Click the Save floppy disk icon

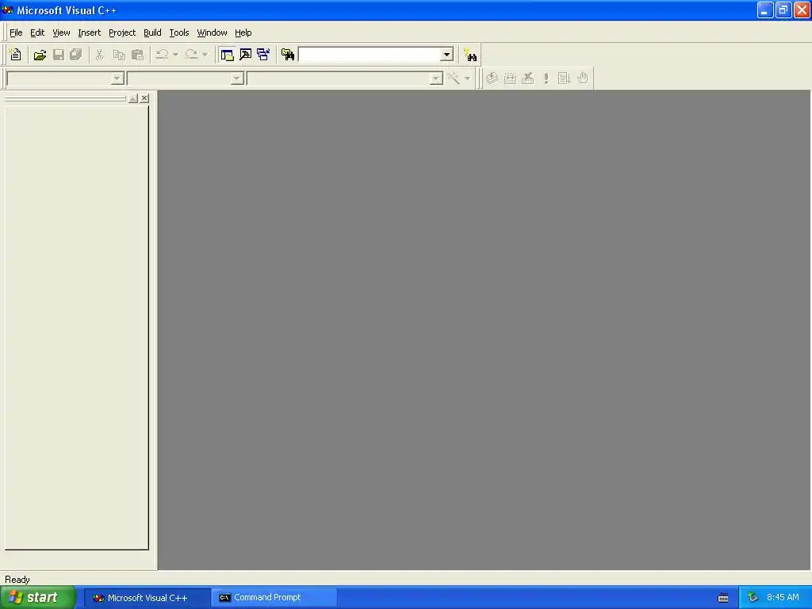[x=59, y=55]
